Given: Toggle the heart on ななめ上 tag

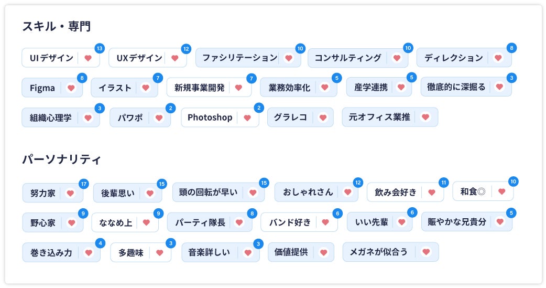Looking at the screenshot, I should tap(147, 222).
